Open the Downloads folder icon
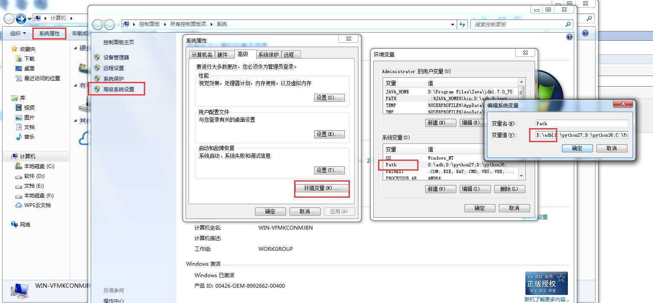 coord(19,59)
